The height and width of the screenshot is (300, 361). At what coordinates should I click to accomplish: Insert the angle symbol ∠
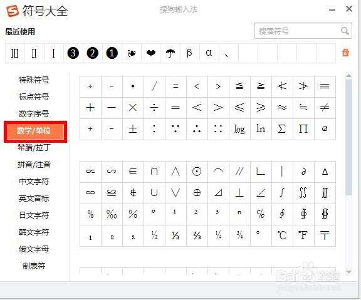point(261,193)
